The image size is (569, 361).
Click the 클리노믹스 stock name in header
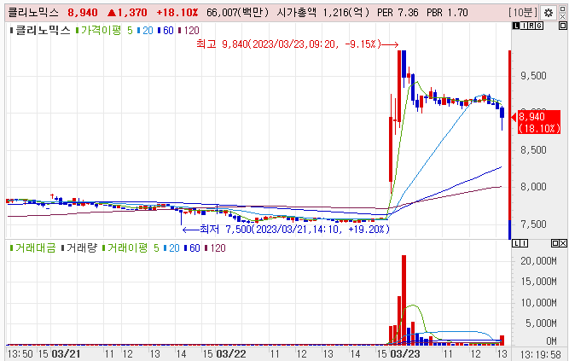click(33, 13)
